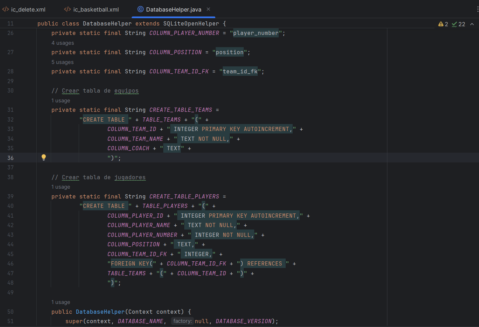Click the green typo checkmark showing 22
479x327 pixels.
coord(458,24)
